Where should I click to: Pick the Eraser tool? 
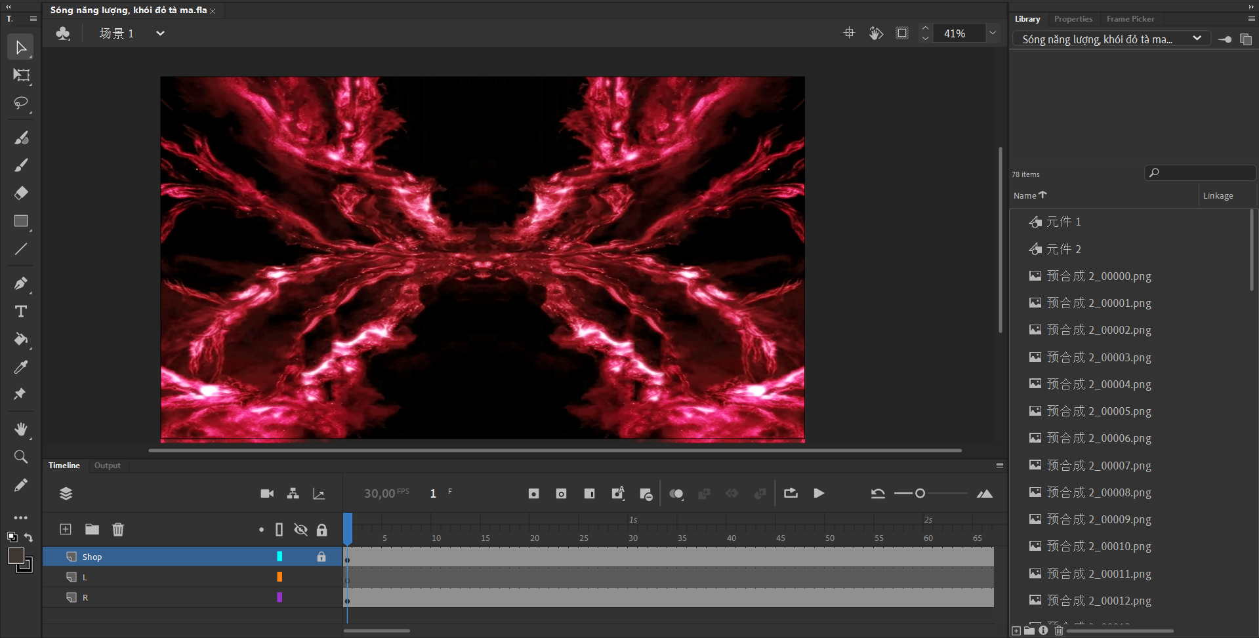(x=21, y=193)
